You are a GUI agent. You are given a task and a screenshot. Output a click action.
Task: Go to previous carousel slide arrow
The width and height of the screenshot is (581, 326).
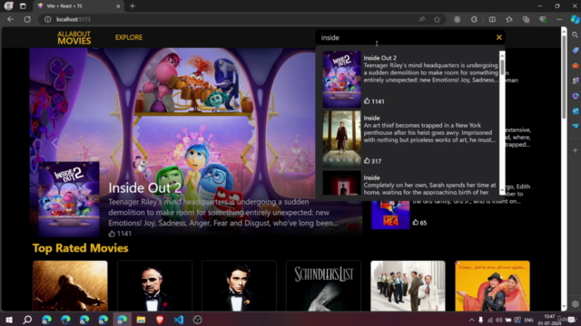click(54, 143)
